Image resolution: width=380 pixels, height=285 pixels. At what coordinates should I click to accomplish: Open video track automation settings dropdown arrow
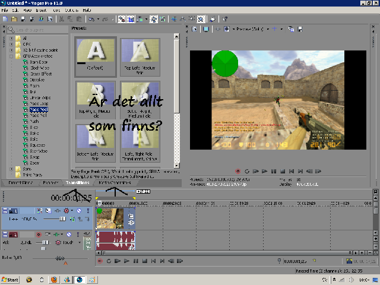pos(72,211)
